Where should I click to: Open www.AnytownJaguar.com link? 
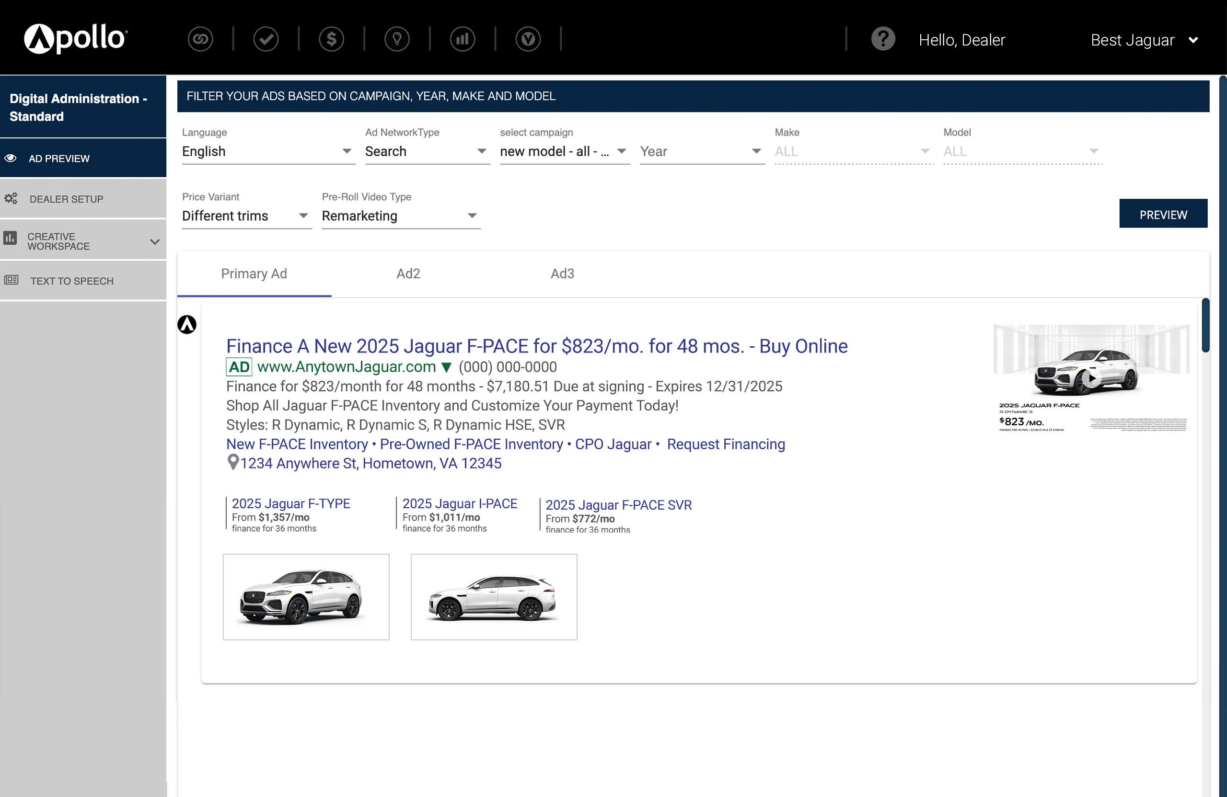[x=347, y=367]
